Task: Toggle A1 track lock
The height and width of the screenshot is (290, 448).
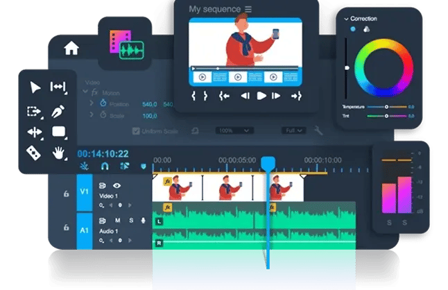Action: pos(67,228)
